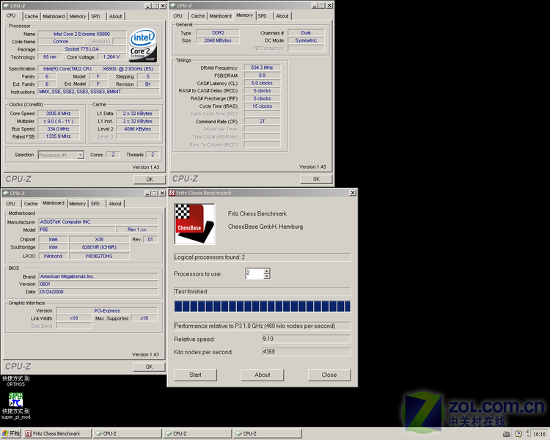The image size is (550, 440).
Task: Open the Memory tab in top-left CPU-Z
Action: click(x=78, y=16)
